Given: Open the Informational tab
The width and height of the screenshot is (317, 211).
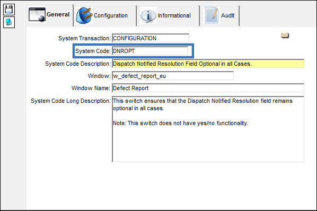Looking at the screenshot, I should (x=168, y=15).
